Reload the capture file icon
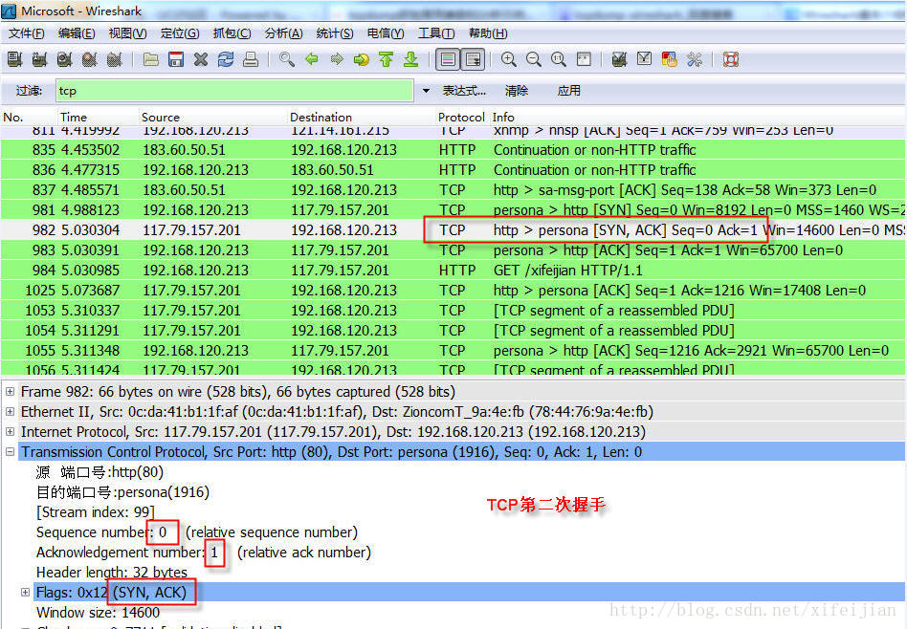The image size is (907, 629). tap(226, 59)
